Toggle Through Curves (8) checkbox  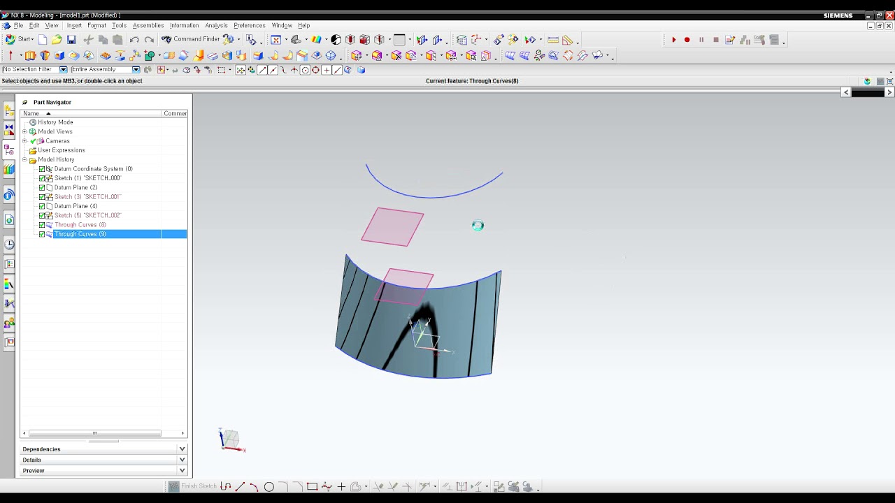[x=42, y=225]
